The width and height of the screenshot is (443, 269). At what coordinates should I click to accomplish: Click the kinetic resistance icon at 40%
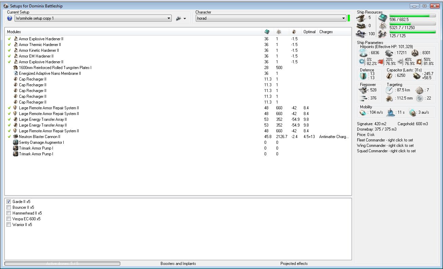400,62
